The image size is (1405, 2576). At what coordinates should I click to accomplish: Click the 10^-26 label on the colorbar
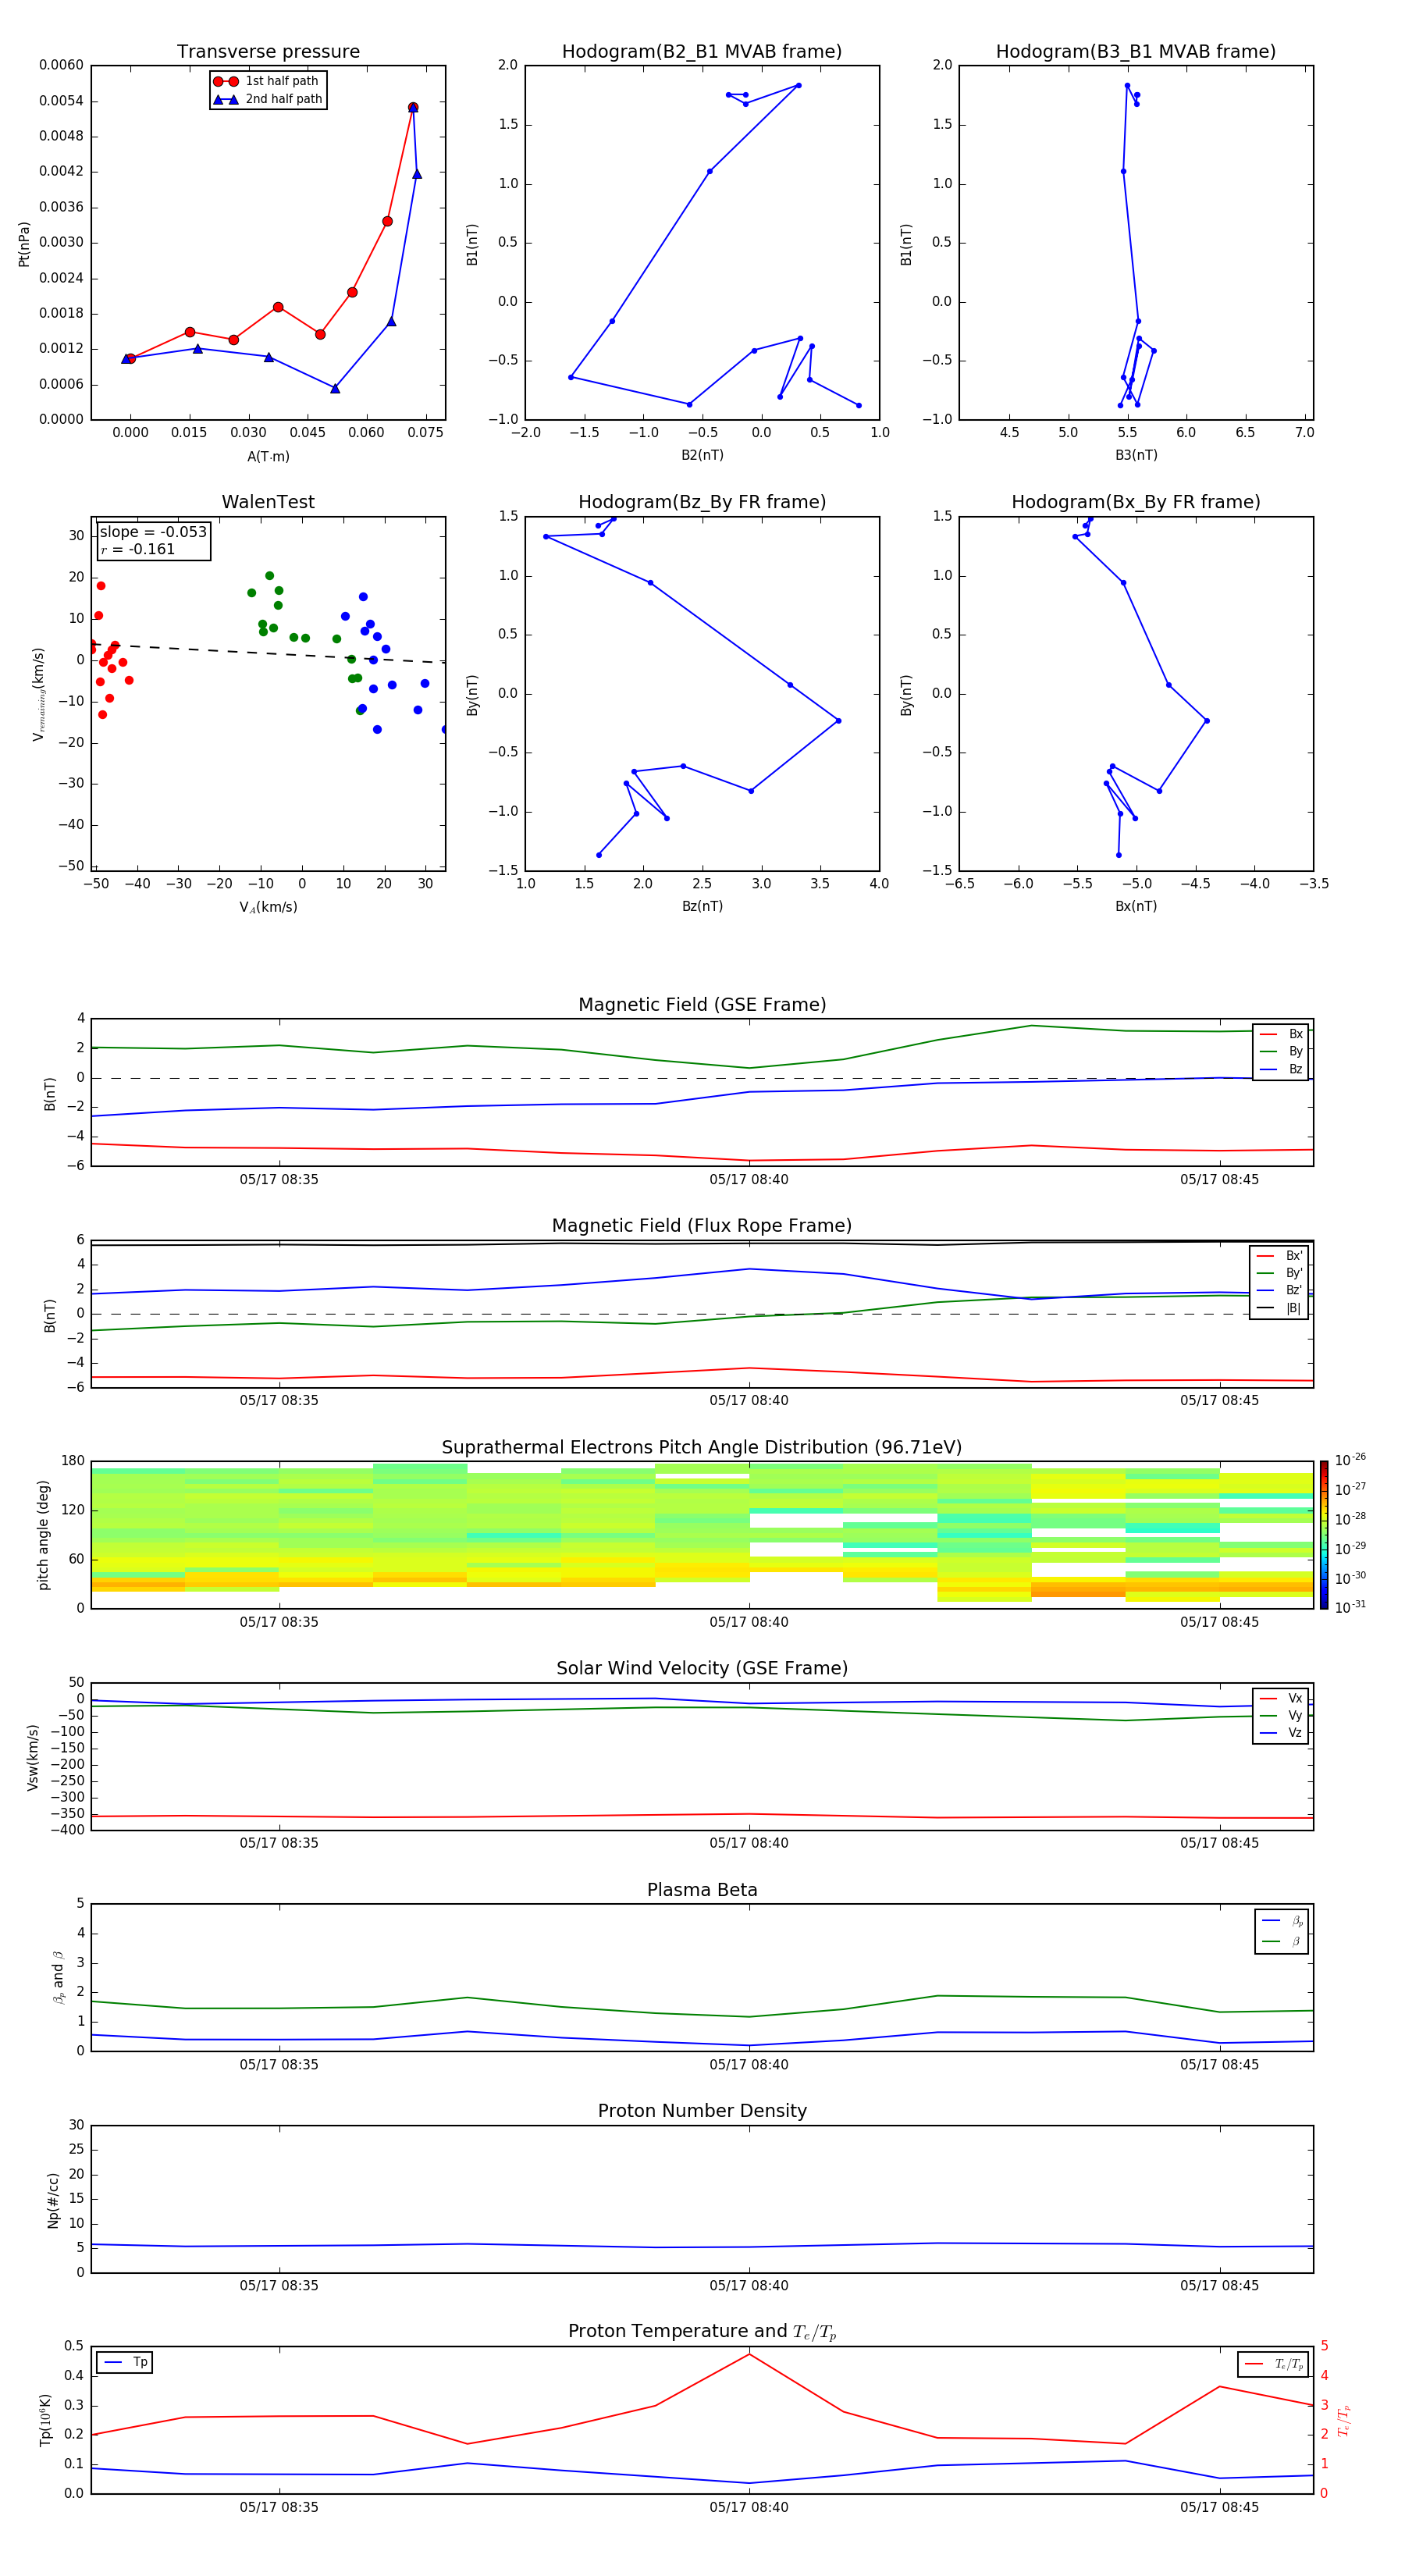click(x=1350, y=1460)
